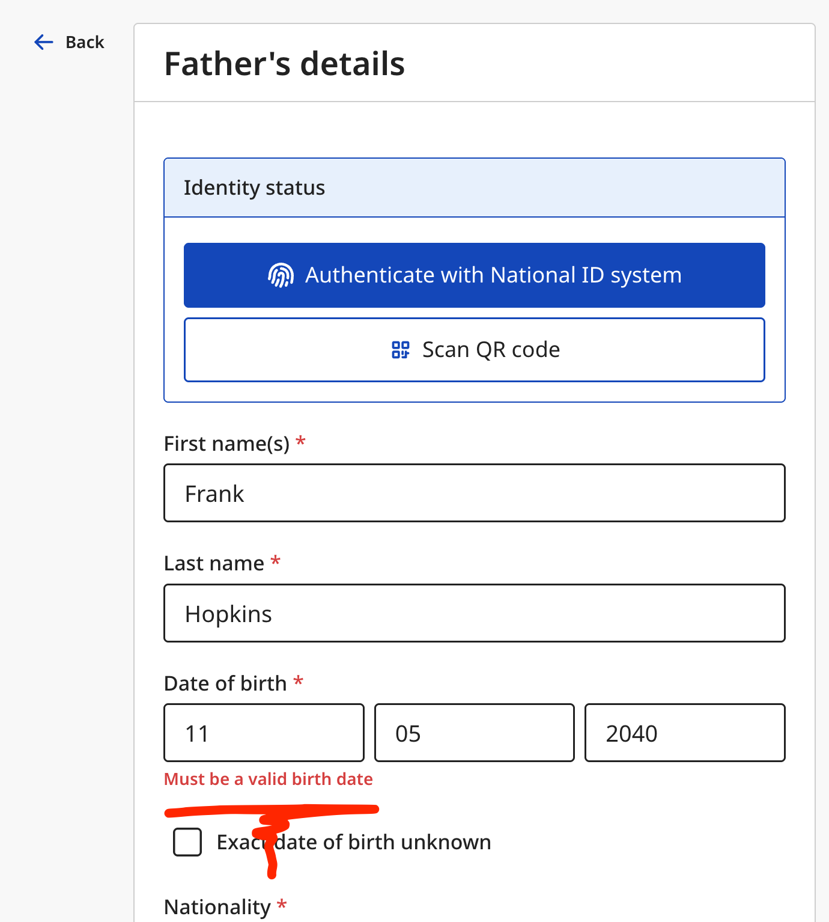Click the 'Must be a valid birth date' error

tap(269, 779)
